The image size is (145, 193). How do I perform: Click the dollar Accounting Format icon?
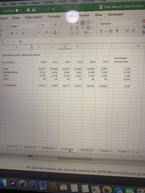point(101,31)
